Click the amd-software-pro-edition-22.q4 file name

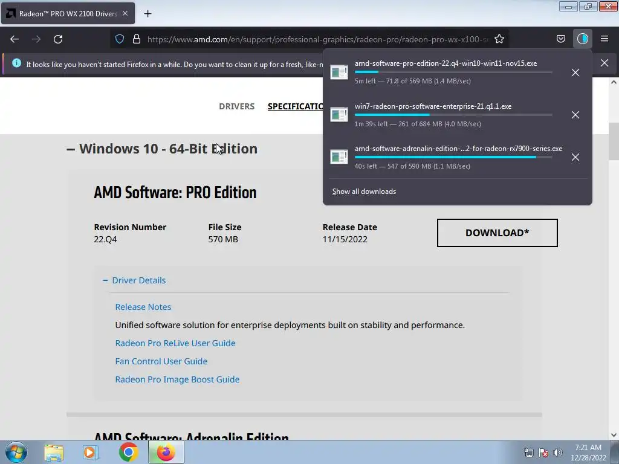446,63
